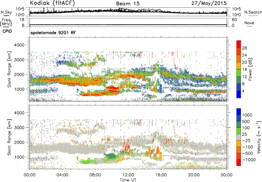Click the 3000 km tick of velocity panel
262x182 pixels.
[19, 127]
